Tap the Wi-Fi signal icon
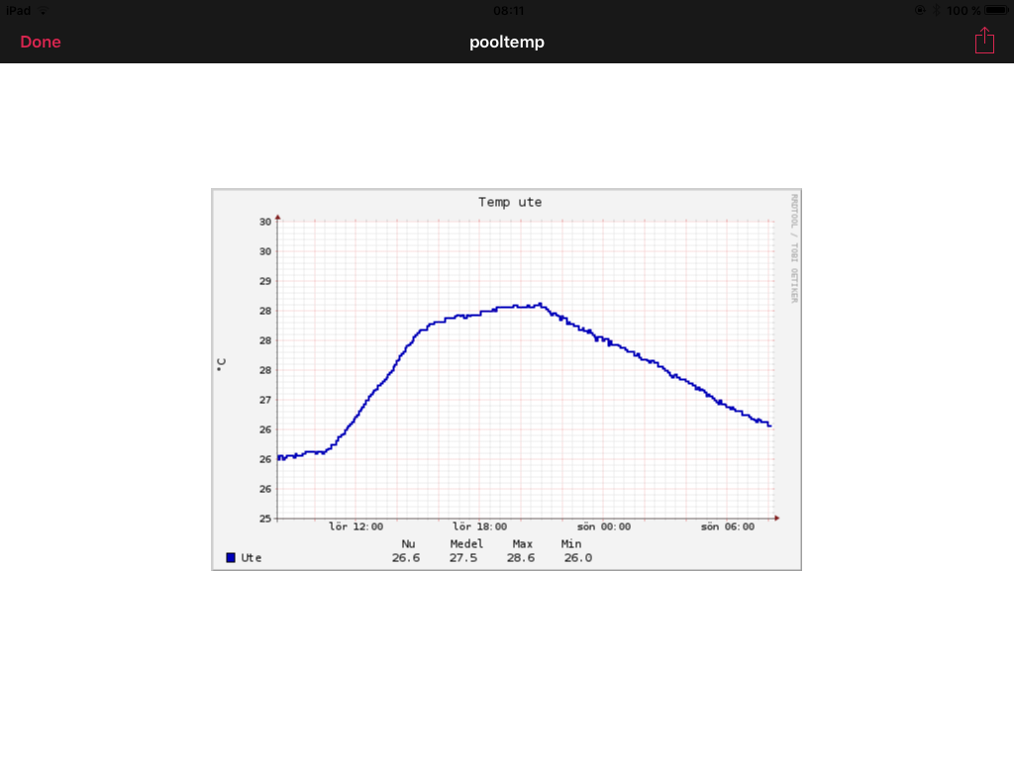The image size is (1014, 760). tap(43, 10)
